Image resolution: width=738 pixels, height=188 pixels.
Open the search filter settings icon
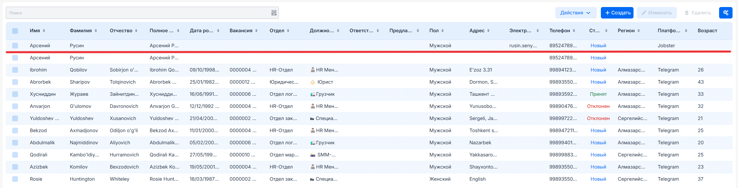click(x=274, y=13)
